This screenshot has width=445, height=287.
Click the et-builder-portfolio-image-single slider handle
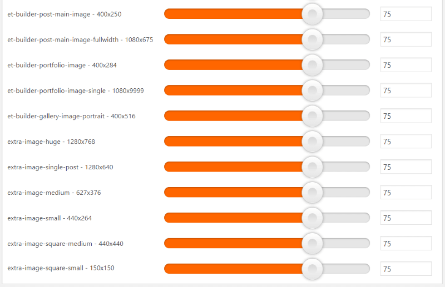(x=312, y=90)
